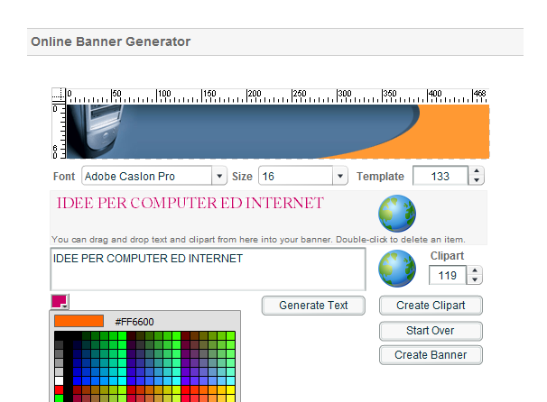This screenshot has width=547, height=402.
Task: Click the Template number field 133
Action: point(440,176)
